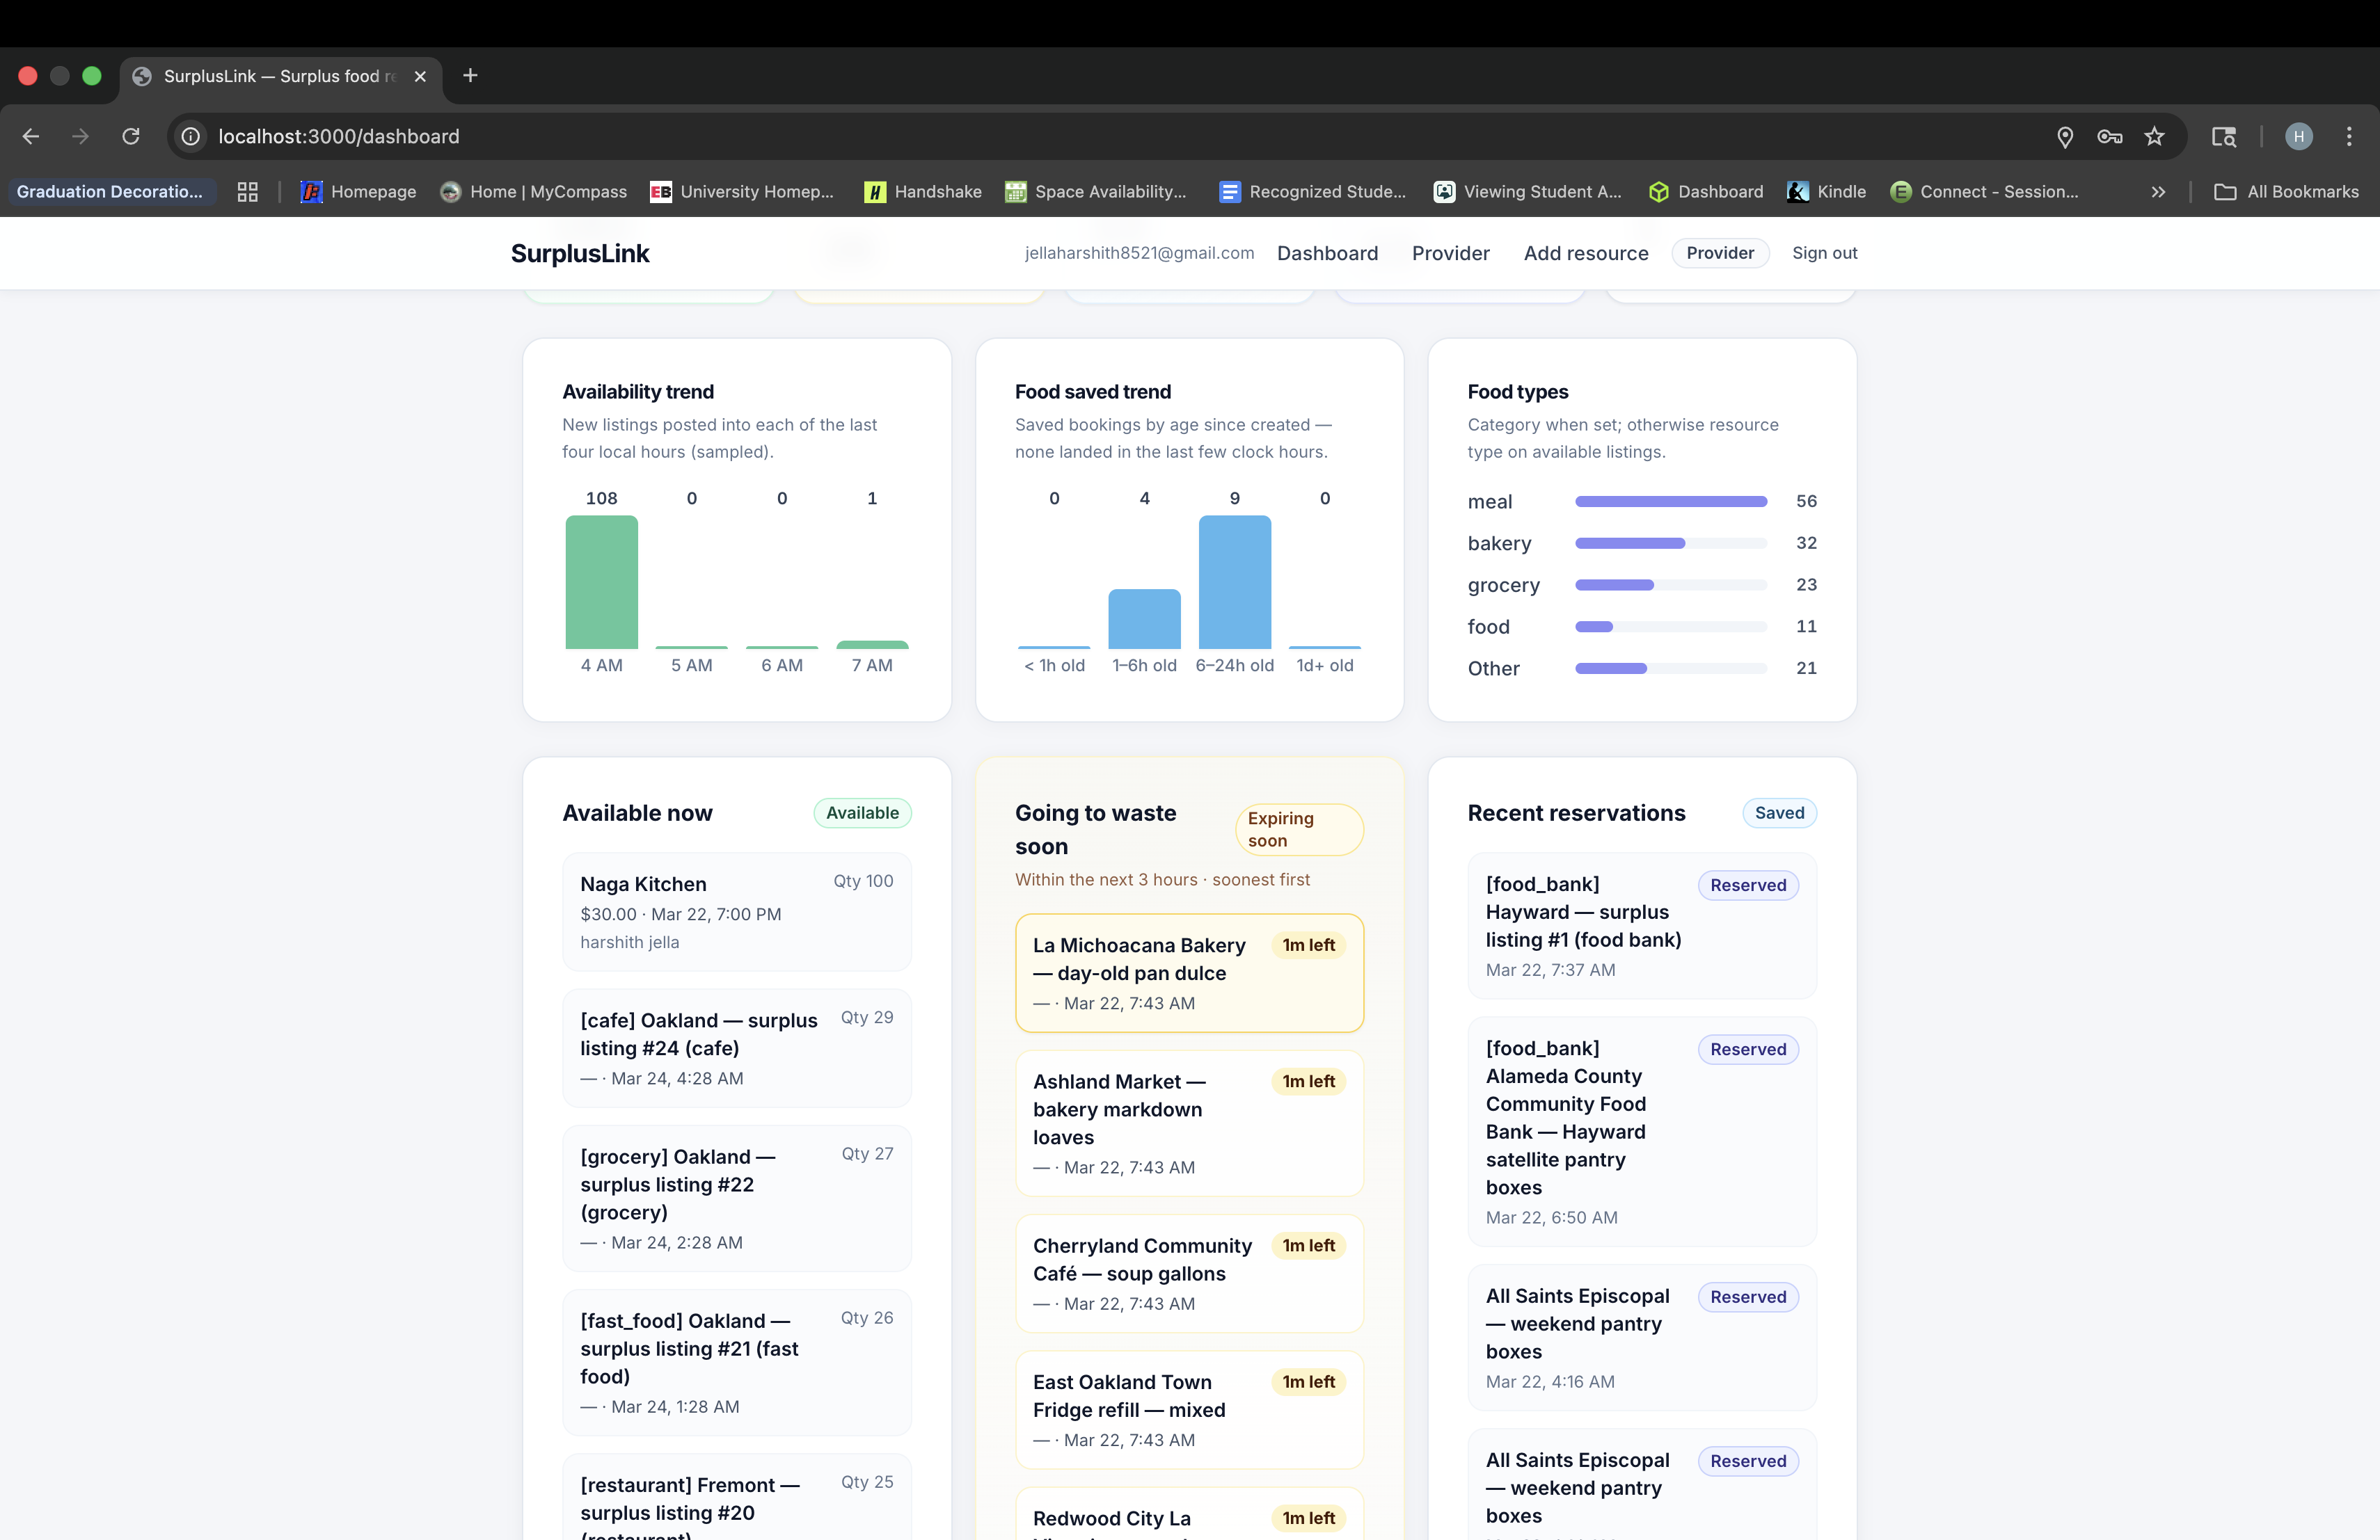Open Chrome three-dot menu
Screen dimensions: 2380x1540
click(x=2349, y=136)
